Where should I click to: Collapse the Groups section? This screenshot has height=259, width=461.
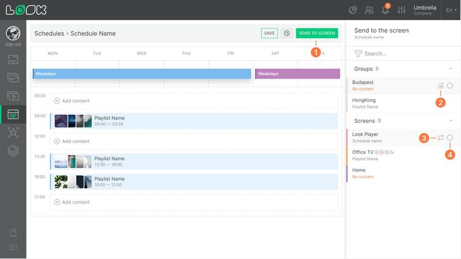(x=451, y=69)
